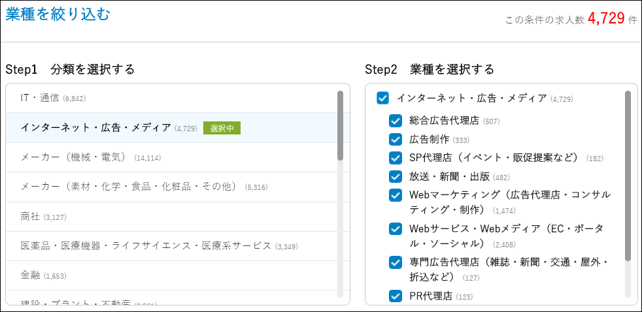Uncheck the 専門広告代理店 checkbox
642x312 pixels.
[396, 262]
